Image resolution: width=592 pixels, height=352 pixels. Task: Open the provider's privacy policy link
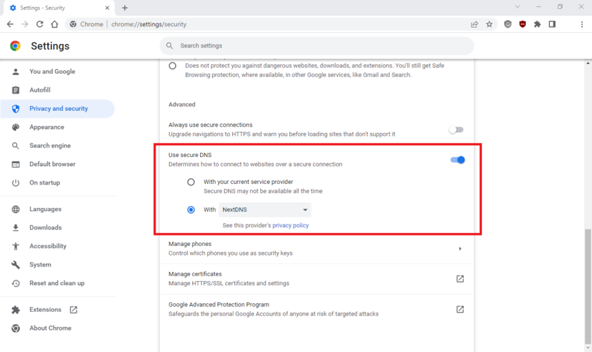click(x=290, y=225)
